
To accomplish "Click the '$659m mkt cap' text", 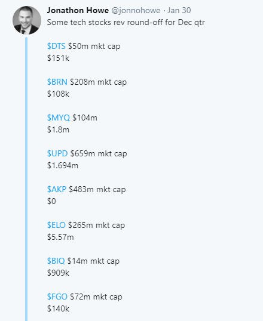I will click(x=99, y=154).
